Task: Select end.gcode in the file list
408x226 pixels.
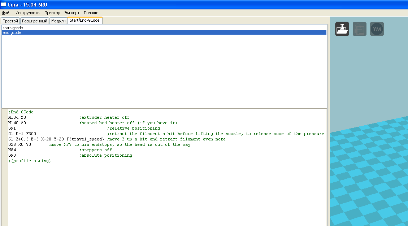Action: tap(12, 32)
